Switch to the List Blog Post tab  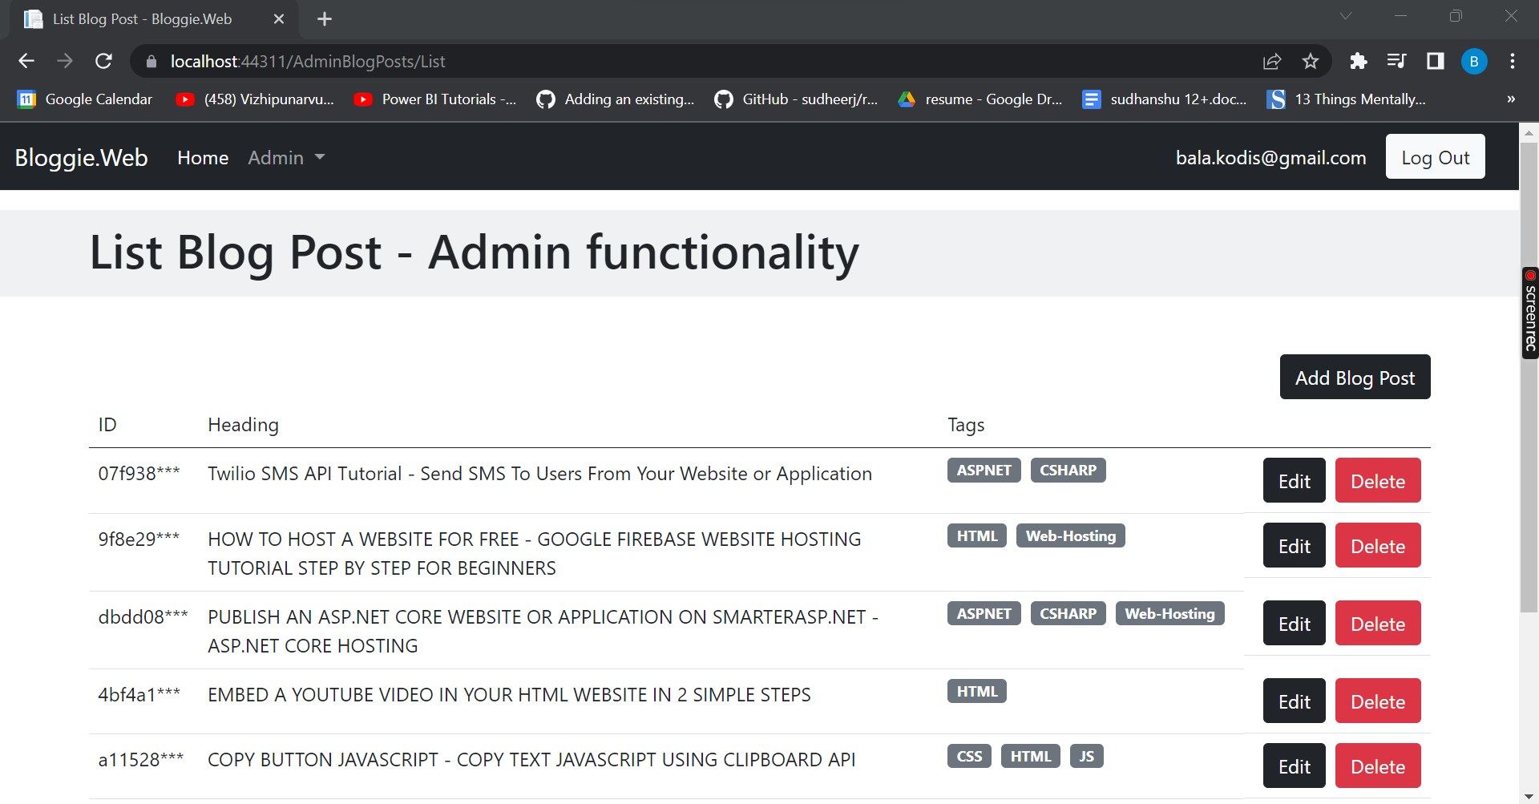pos(144,18)
